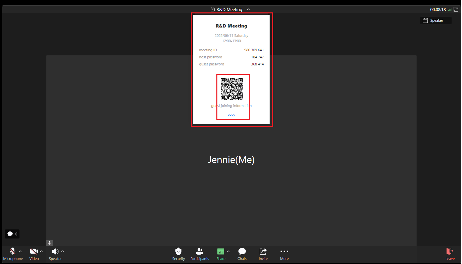Click the R&D Meeting heading in popup
Viewport: 462px width, 264px height.
coord(232,26)
